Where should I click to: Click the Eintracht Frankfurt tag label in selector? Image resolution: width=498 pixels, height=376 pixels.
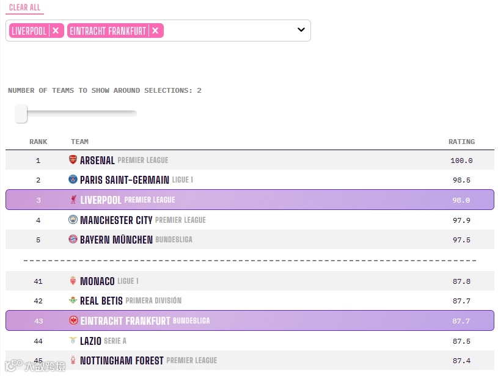tap(108, 31)
